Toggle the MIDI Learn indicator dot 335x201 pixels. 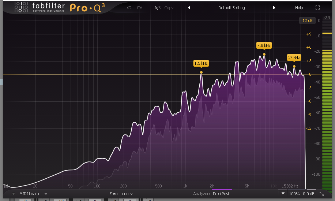coord(14,194)
